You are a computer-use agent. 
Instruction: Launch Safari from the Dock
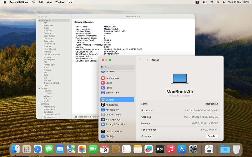pos(38,149)
